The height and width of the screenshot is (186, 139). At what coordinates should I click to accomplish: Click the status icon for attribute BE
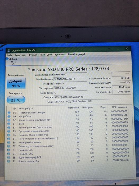pyautogui.click(x=9, y=146)
